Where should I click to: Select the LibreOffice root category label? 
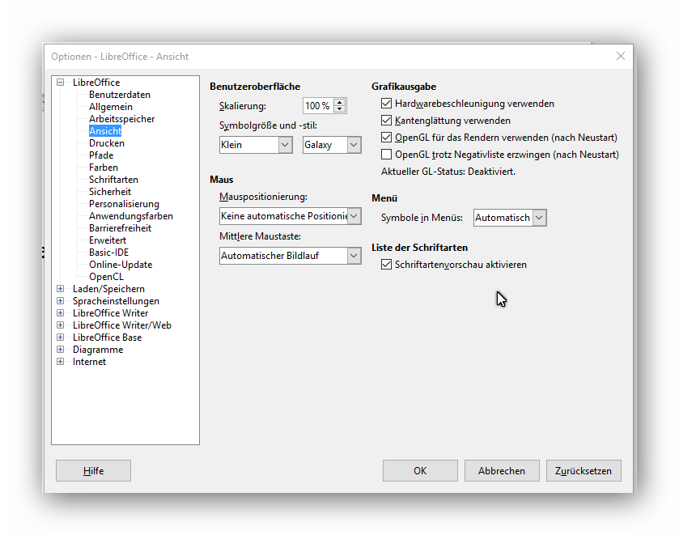[x=96, y=83]
